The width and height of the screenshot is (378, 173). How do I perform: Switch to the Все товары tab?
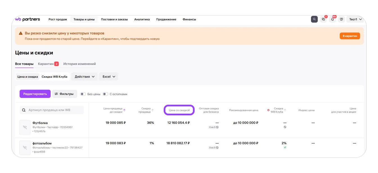tap(24, 64)
